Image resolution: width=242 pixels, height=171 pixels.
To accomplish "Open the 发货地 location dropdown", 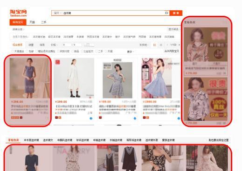I will point(144,45).
